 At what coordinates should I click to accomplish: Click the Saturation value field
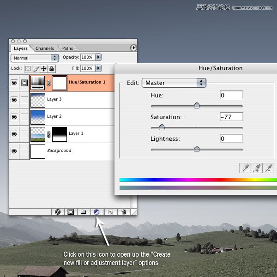pos(231,117)
